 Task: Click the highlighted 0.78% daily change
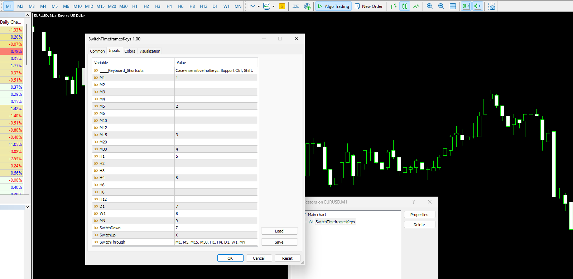tap(12, 52)
